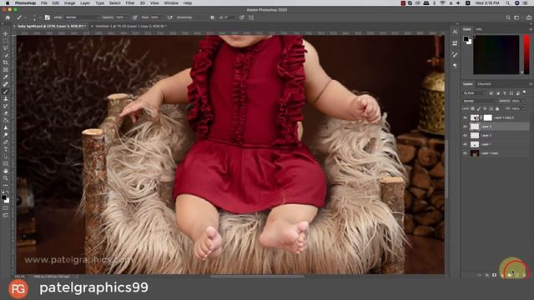
Task: Select the Crop tool
Action: coord(6,62)
